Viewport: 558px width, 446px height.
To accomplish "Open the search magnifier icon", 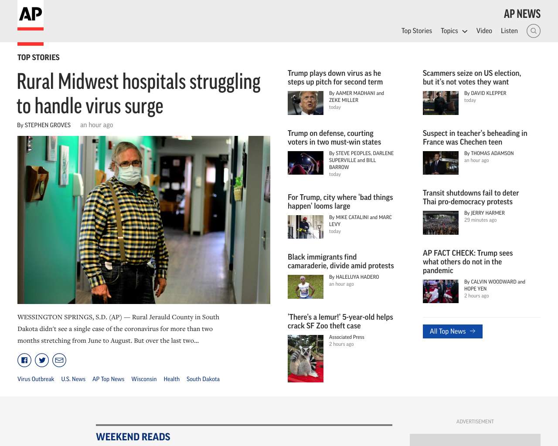I will [533, 31].
